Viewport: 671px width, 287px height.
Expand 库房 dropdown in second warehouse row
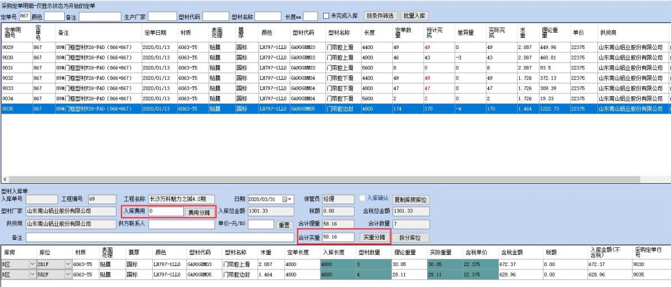pos(33,275)
